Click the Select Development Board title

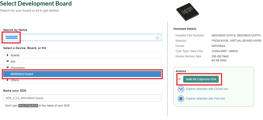(x=36, y=3)
